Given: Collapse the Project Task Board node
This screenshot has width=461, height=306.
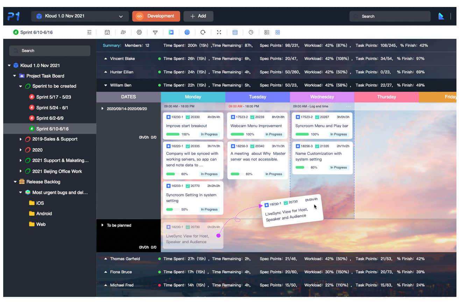Looking at the screenshot, I should coord(15,76).
